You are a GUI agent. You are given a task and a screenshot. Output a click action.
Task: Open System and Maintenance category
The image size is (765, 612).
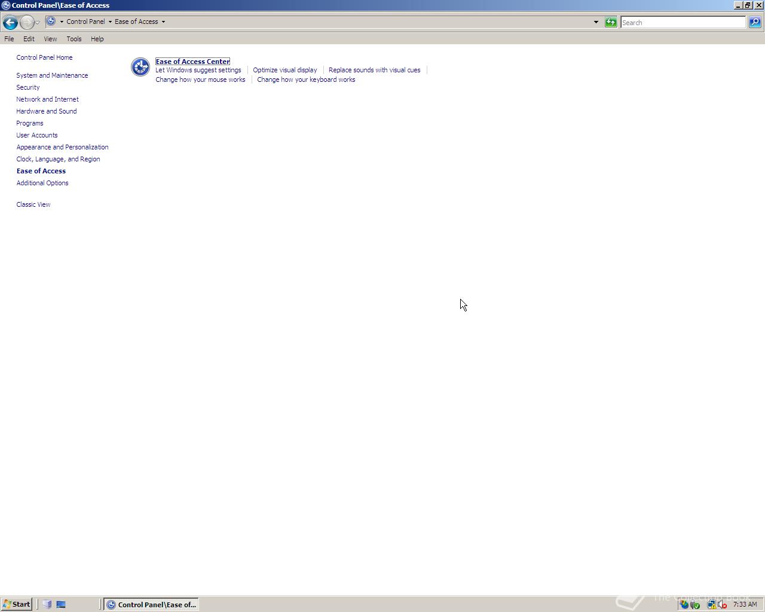(52, 75)
